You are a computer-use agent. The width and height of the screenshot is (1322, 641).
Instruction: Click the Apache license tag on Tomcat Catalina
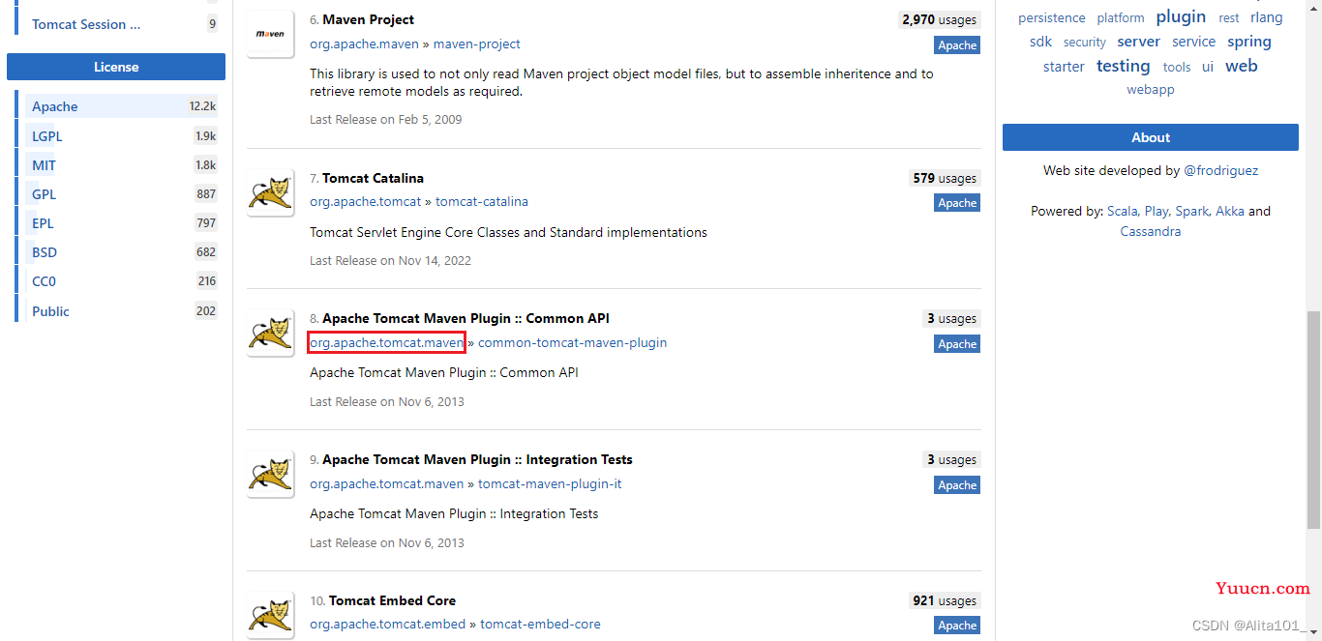957,203
